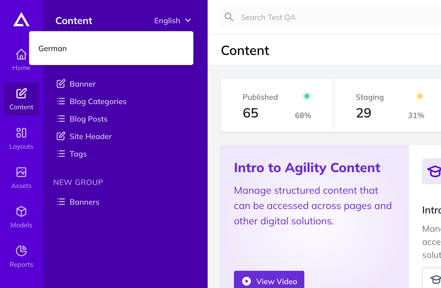Open the Reports pie chart icon
The image size is (441, 288).
(x=21, y=251)
